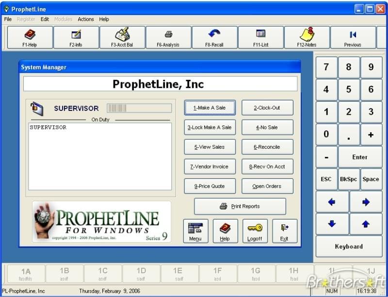Click the On Duty progress bar

pyautogui.click(x=140, y=108)
